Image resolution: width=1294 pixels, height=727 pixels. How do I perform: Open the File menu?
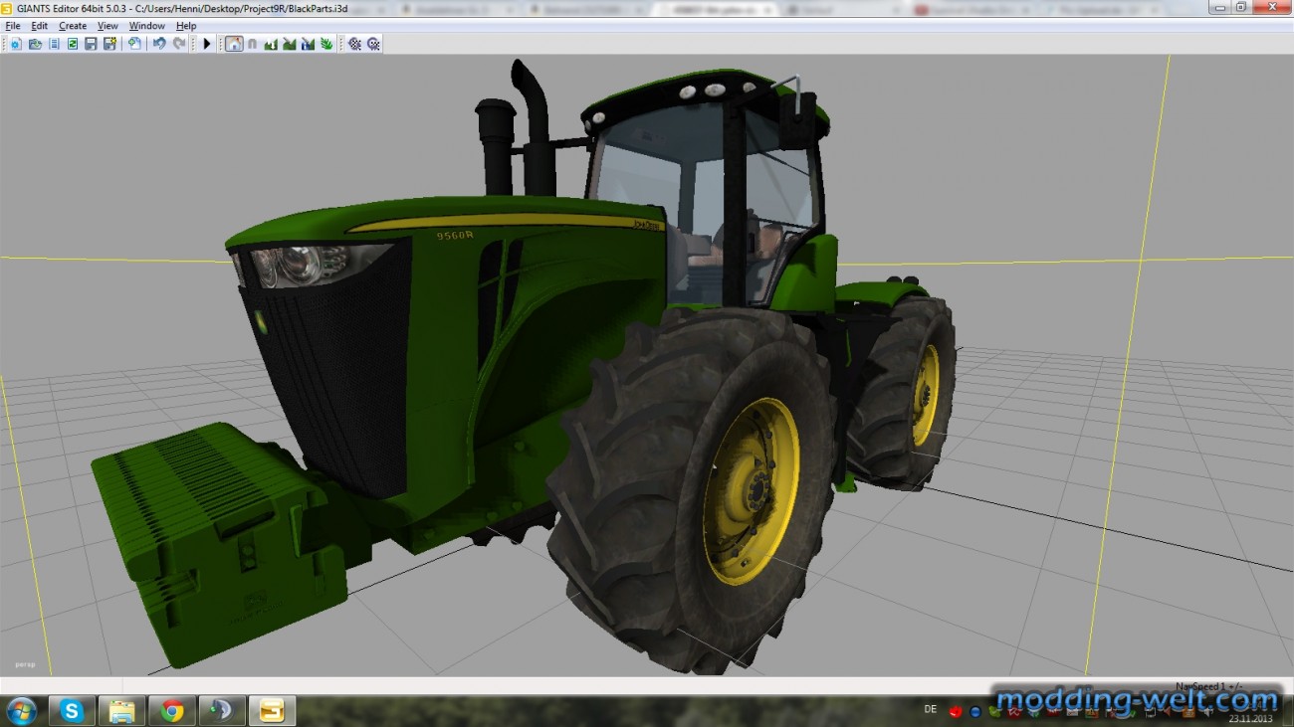pyautogui.click(x=13, y=26)
